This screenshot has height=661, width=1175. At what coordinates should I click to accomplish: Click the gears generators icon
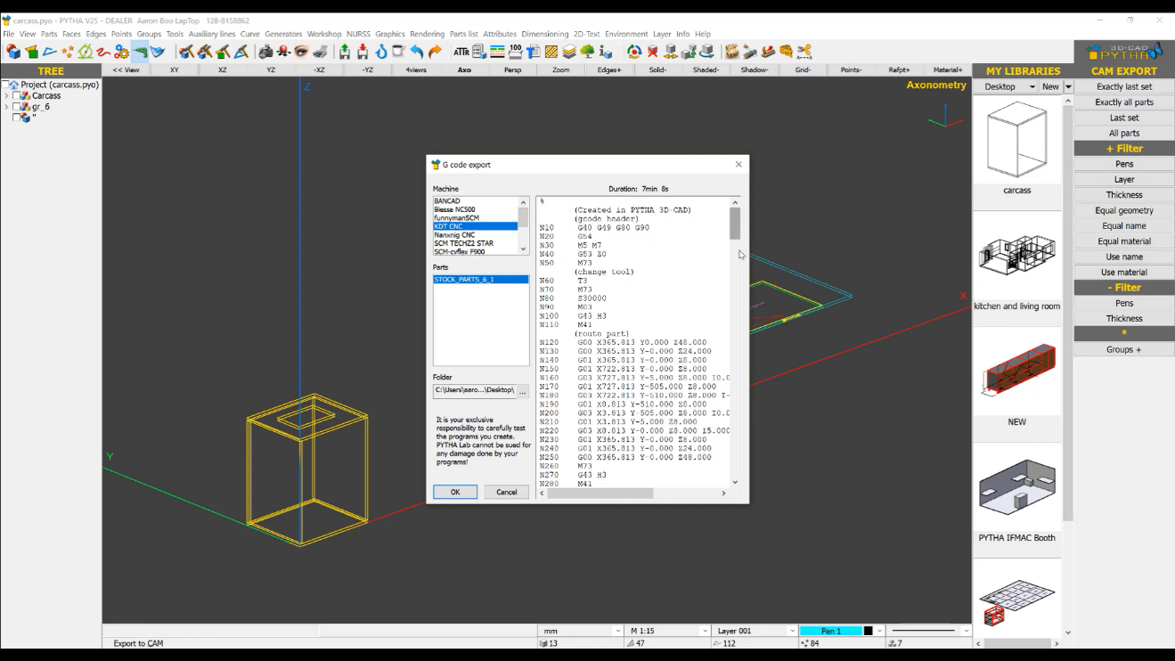click(121, 52)
